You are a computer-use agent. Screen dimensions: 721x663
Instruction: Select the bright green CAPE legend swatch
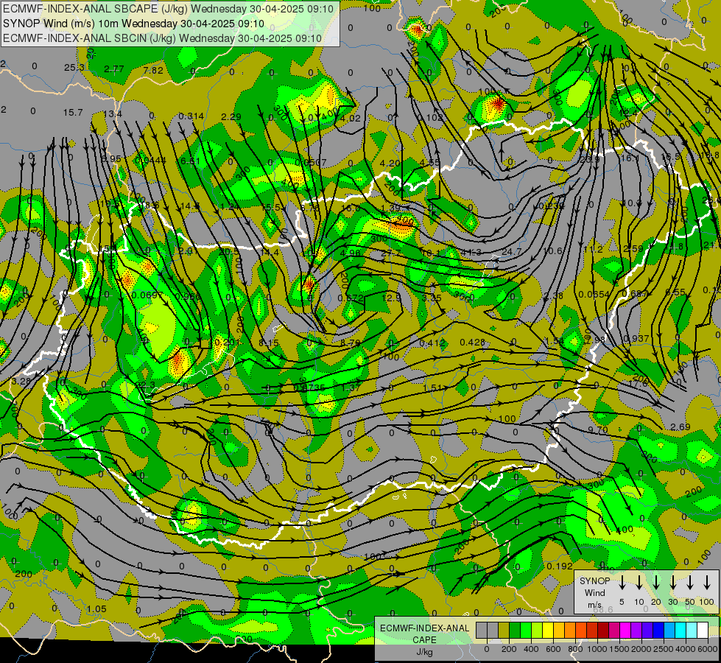pos(526,631)
